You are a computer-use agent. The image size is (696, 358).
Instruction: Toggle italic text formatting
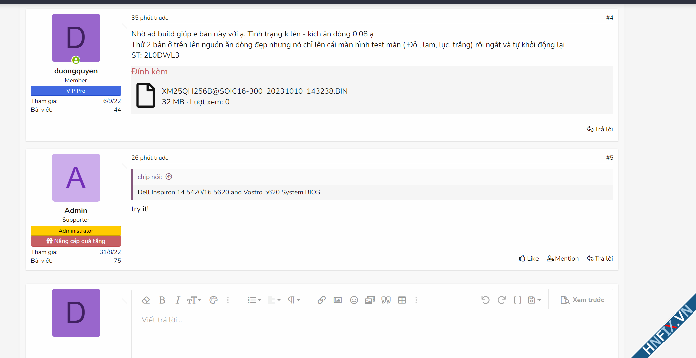pyautogui.click(x=178, y=300)
